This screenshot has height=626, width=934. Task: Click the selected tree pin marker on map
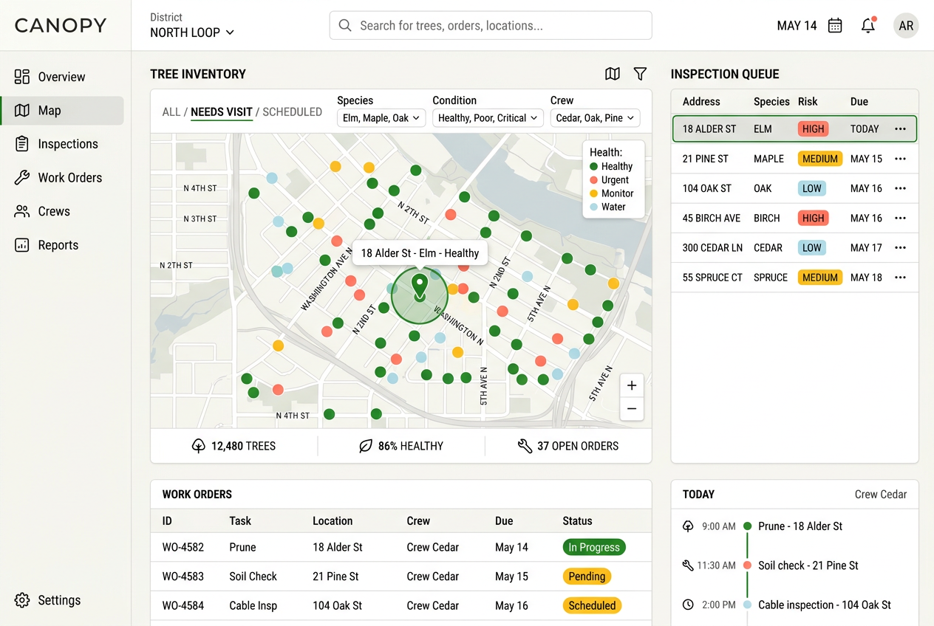click(420, 286)
